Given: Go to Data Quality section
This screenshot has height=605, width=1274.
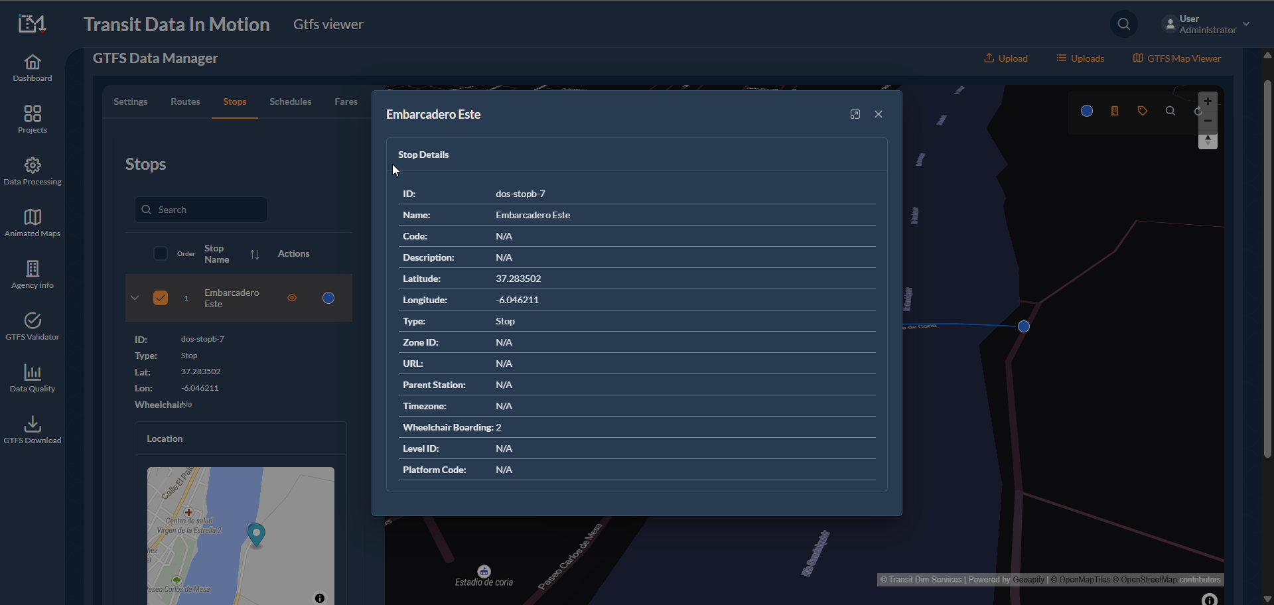Looking at the screenshot, I should 33,378.
